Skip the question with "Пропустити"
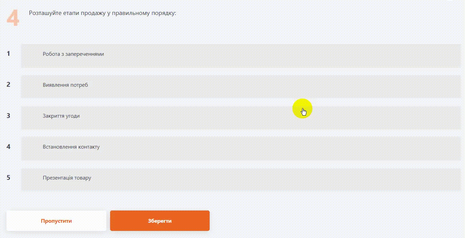Image resolution: width=465 pixels, height=238 pixels. (56, 221)
